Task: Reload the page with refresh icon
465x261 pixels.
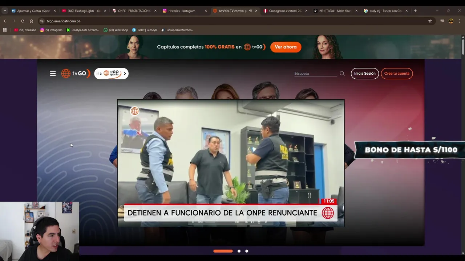Action: (23, 21)
